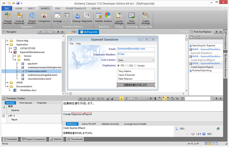The width and height of the screenshot is (229, 147).
Task: Click the spell check ABC icon
Action: click(x=182, y=99)
